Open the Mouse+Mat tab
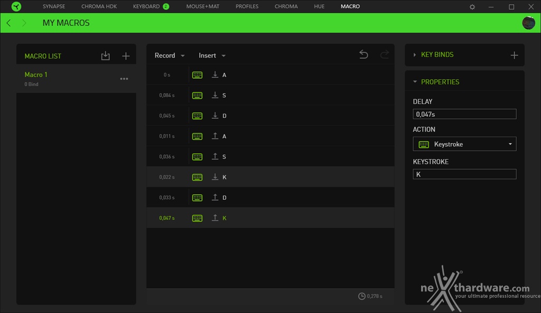The height and width of the screenshot is (313, 541). 203,6
